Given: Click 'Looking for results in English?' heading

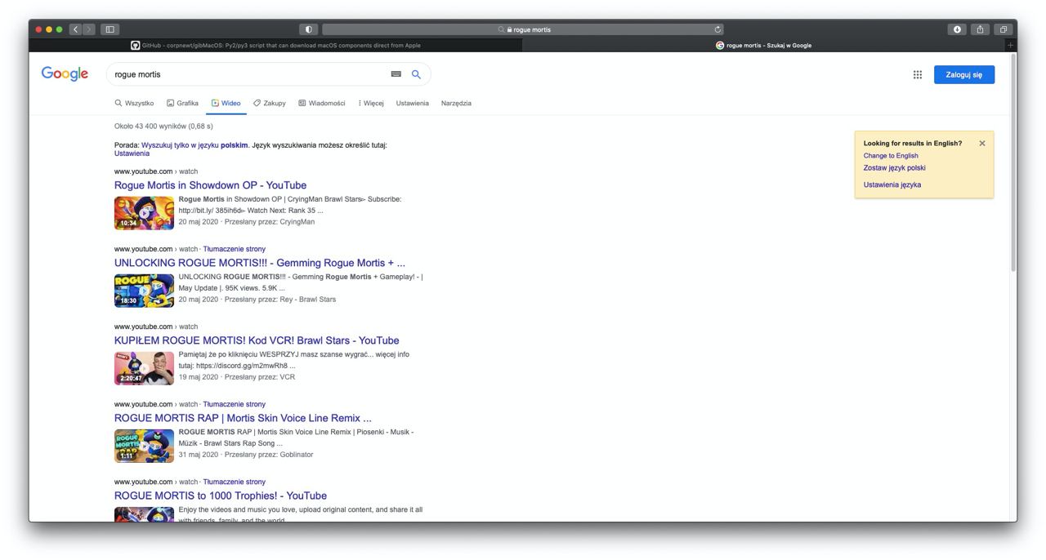Looking at the screenshot, I should (913, 143).
